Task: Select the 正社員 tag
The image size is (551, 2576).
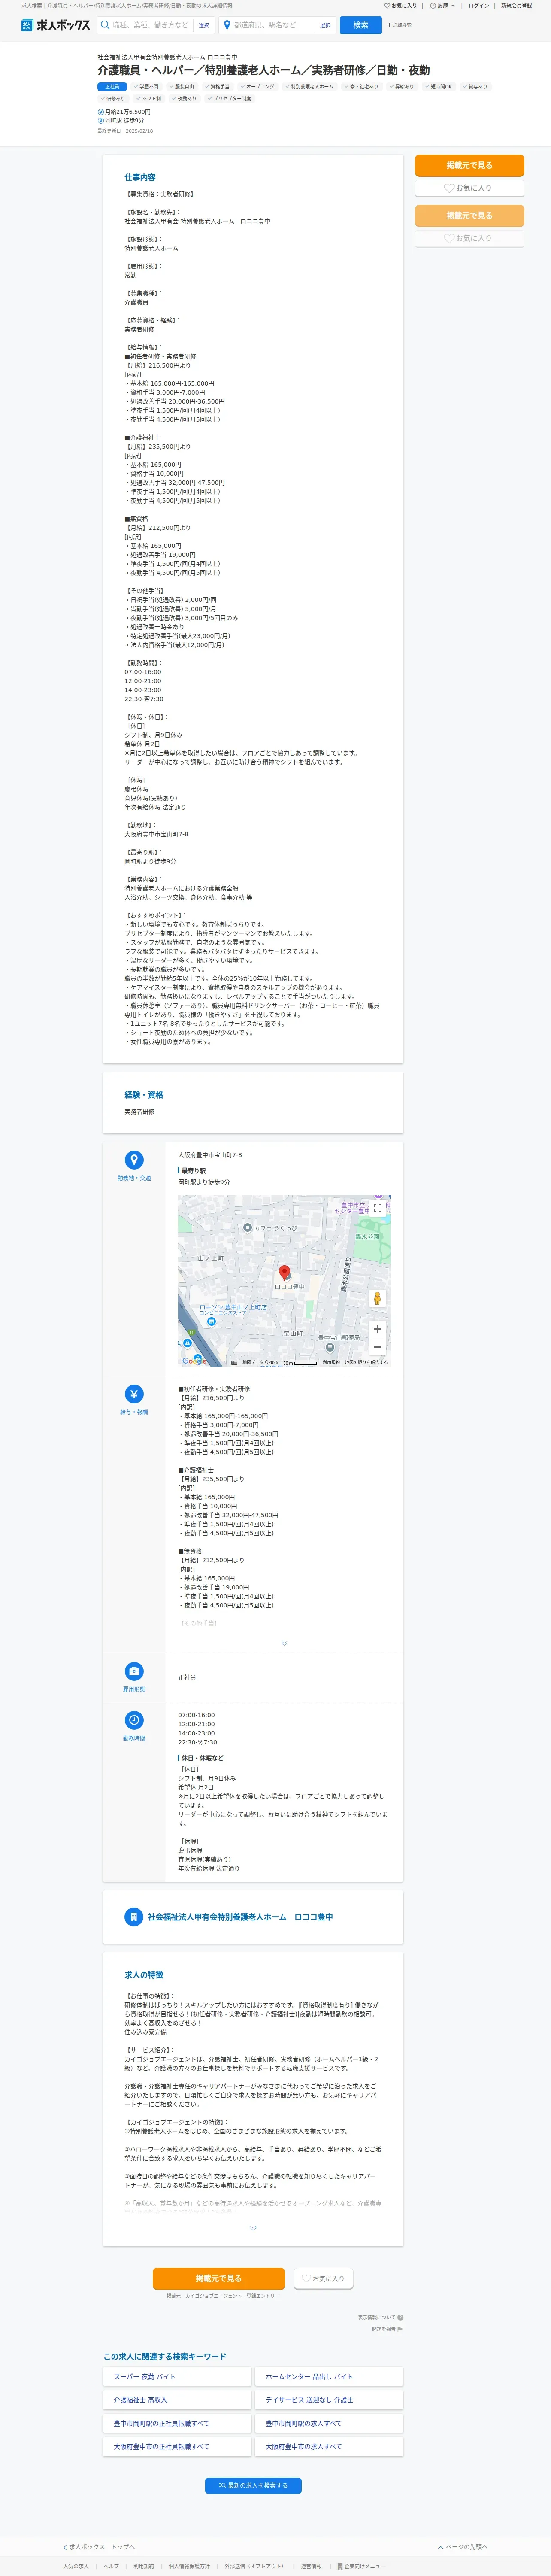Action: pyautogui.click(x=112, y=87)
